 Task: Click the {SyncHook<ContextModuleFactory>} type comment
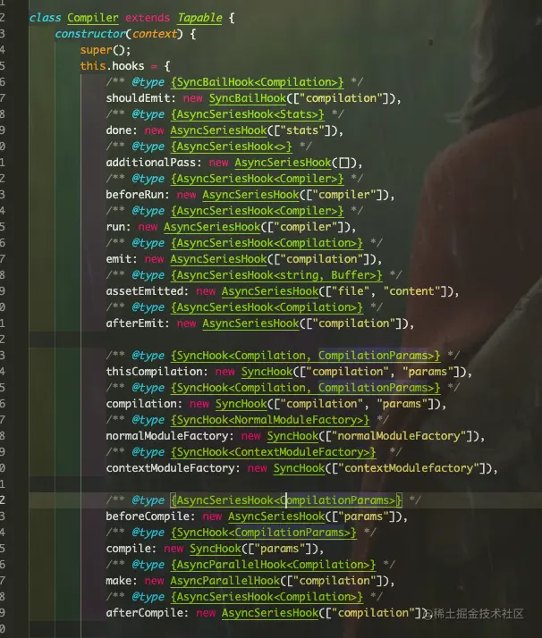coord(274,452)
